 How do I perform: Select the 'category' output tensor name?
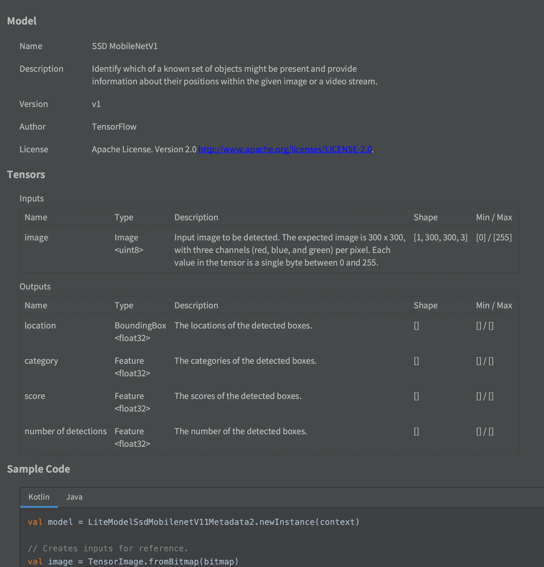pyautogui.click(x=41, y=361)
